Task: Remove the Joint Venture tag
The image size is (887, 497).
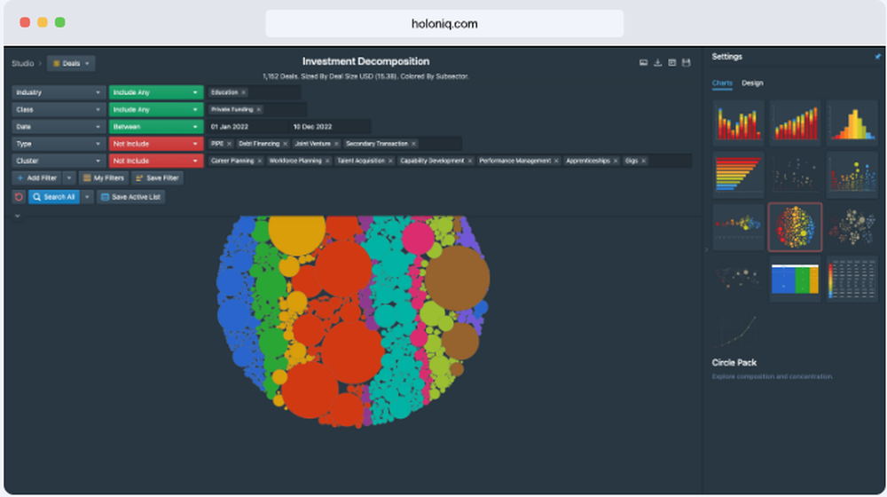Action: click(336, 144)
